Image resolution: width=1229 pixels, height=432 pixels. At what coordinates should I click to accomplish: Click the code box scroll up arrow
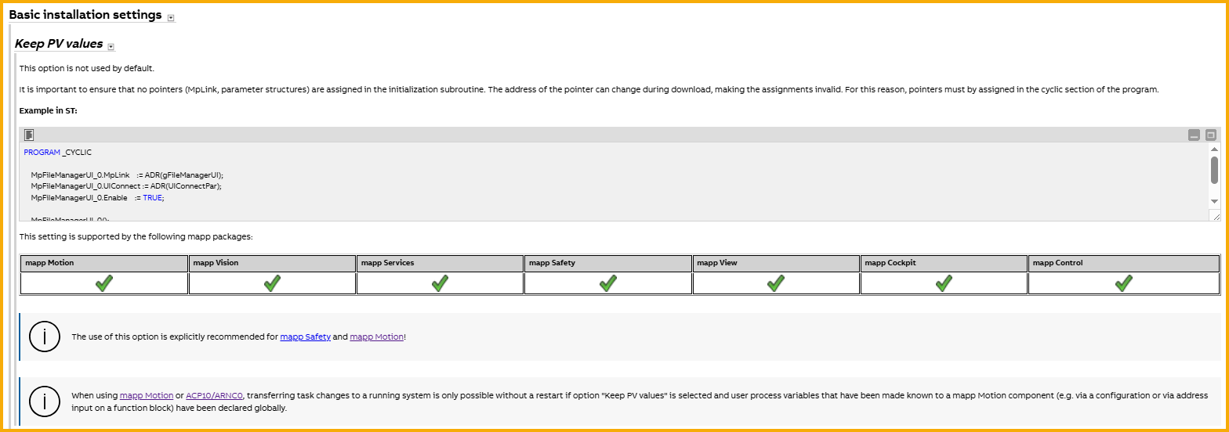tap(1214, 149)
